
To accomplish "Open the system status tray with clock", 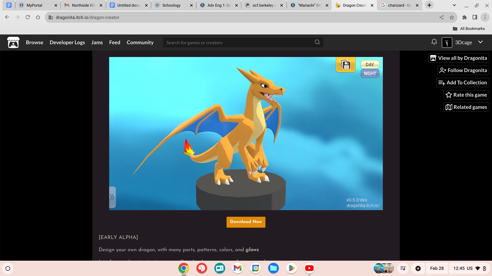I will (x=469, y=268).
